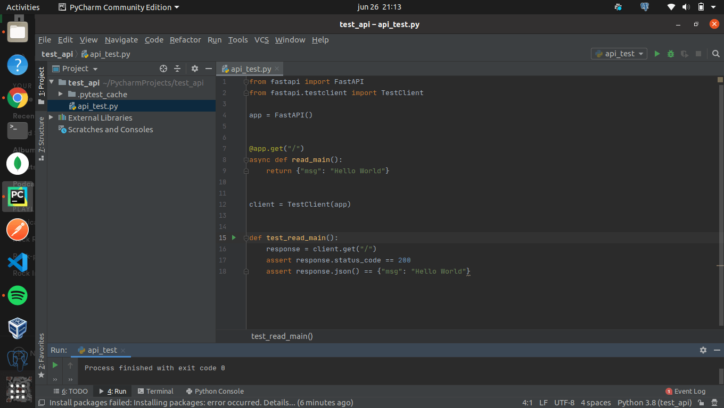Open PyCharm Community Edition app menu
724x408 pixels.
pos(119,7)
